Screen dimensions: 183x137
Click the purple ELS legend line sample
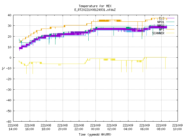click(x=170, y=18)
